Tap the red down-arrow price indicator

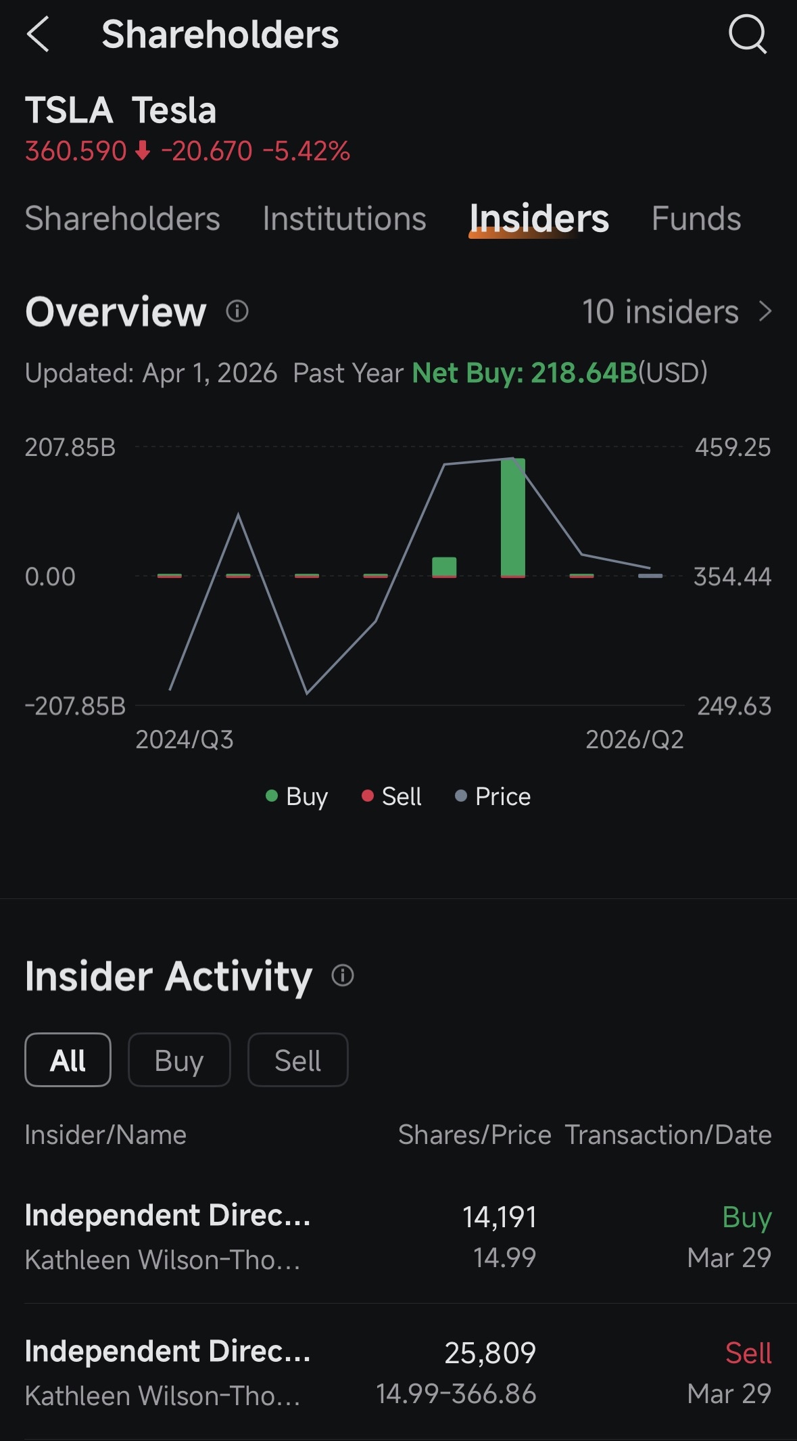pyautogui.click(x=143, y=150)
